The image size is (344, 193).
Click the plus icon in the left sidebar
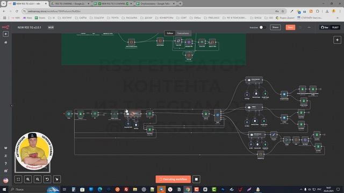click(x=5, y=34)
